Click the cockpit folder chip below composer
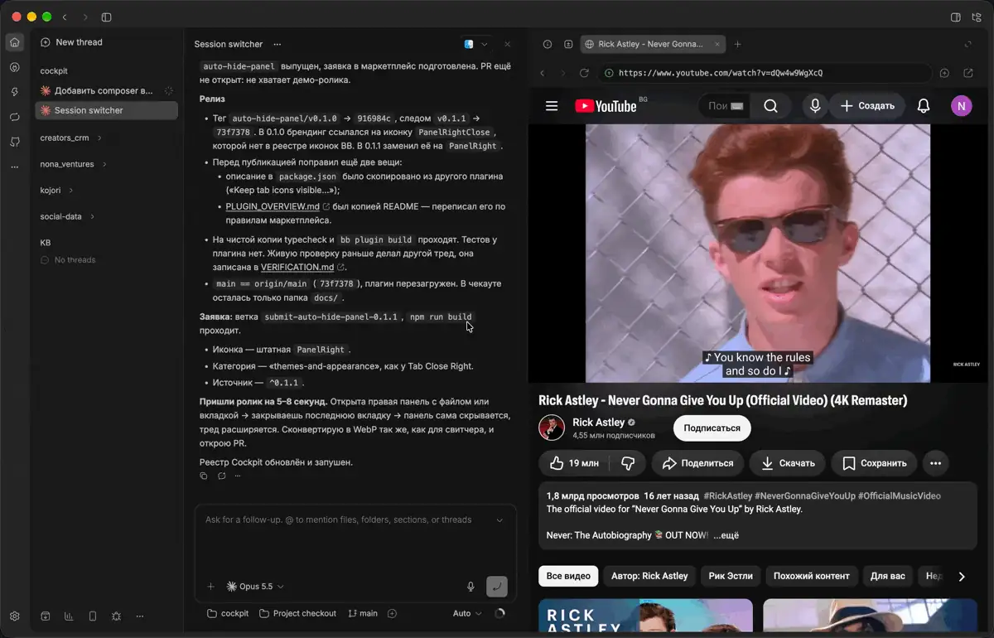 pyautogui.click(x=228, y=613)
